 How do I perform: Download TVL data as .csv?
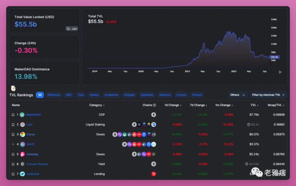(72, 29)
